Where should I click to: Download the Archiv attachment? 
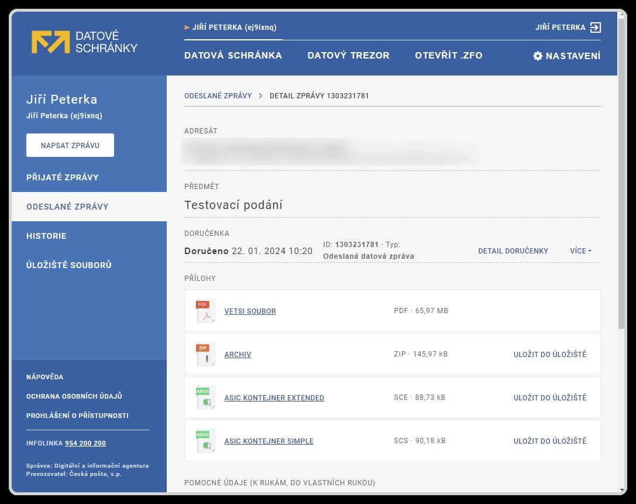click(x=238, y=354)
